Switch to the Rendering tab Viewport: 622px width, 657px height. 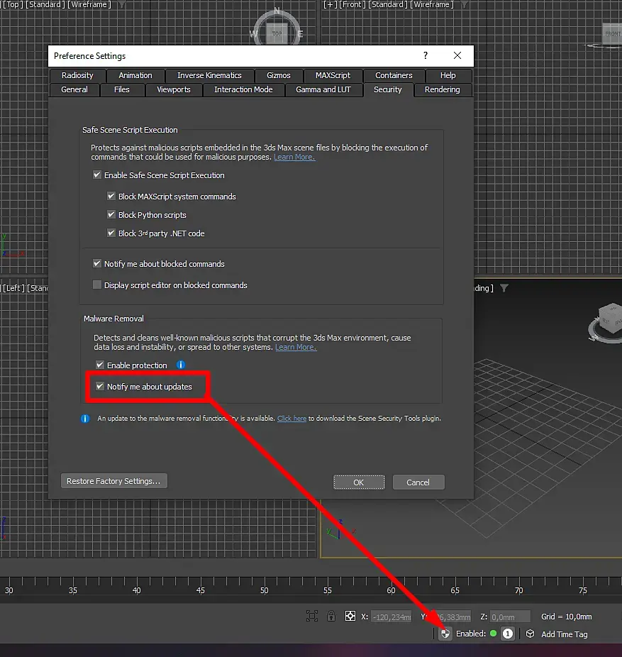(443, 89)
